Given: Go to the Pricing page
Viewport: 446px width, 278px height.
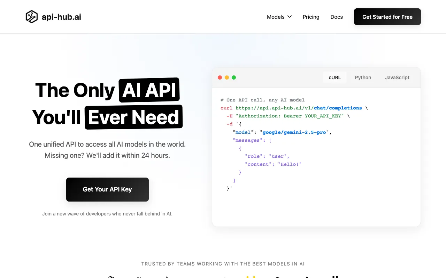Looking at the screenshot, I should pos(311,17).
